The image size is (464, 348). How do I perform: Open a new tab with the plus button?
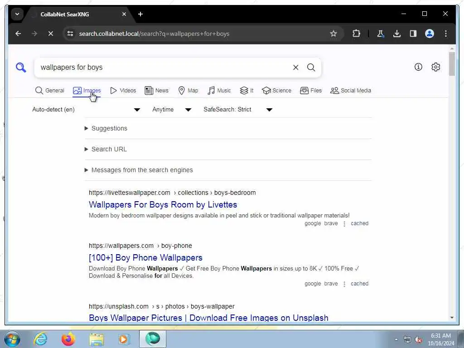click(140, 14)
